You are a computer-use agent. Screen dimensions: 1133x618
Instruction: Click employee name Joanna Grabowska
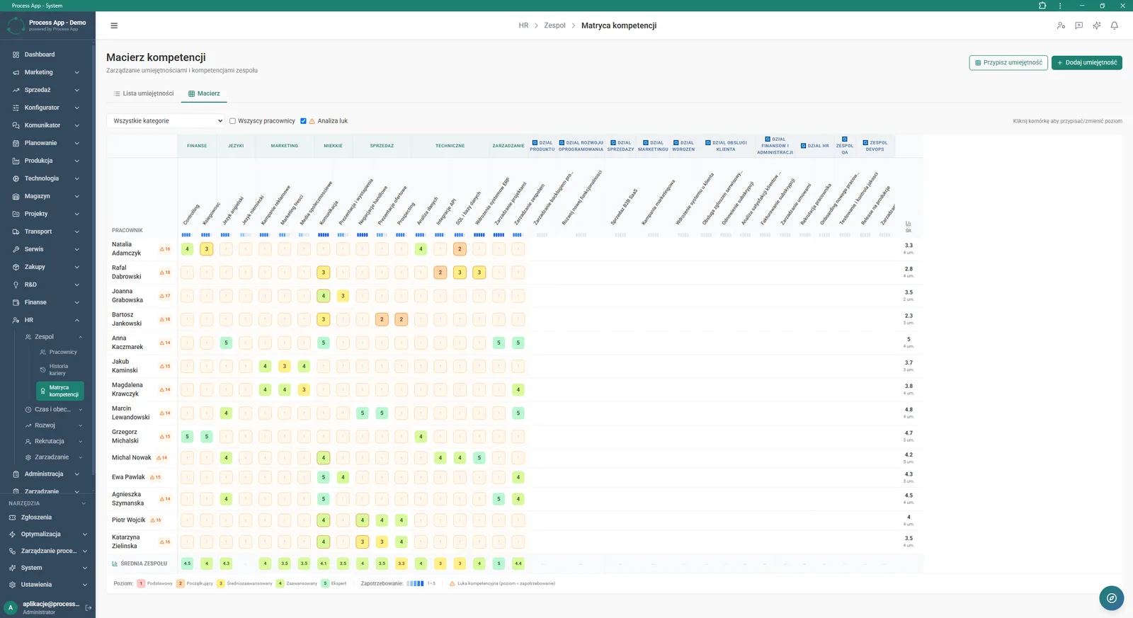(x=127, y=296)
